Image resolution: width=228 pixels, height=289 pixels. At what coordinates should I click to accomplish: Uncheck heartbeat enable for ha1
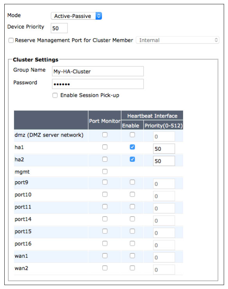[132, 147]
